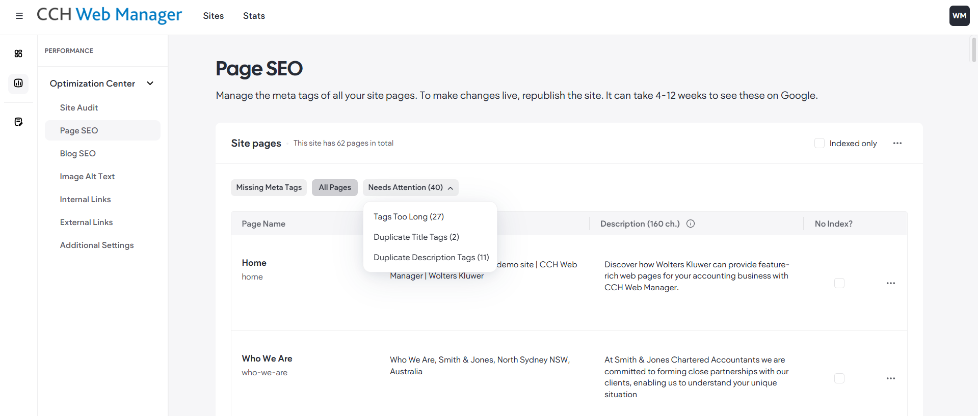This screenshot has width=978, height=416.
Task: Click the who-we-are page slug
Action: point(265,373)
